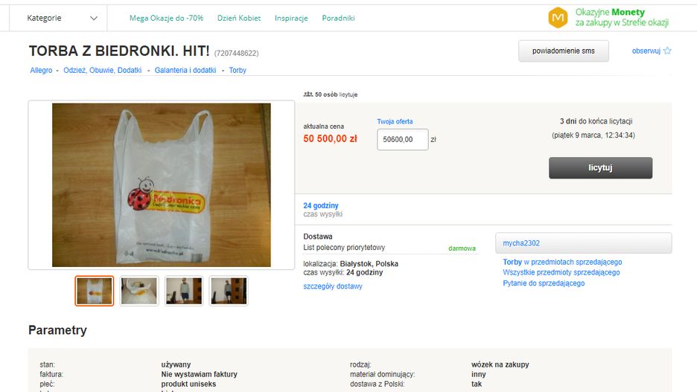This screenshot has height=392, width=697.
Task: Click the bidders people icon
Action: pos(308,94)
